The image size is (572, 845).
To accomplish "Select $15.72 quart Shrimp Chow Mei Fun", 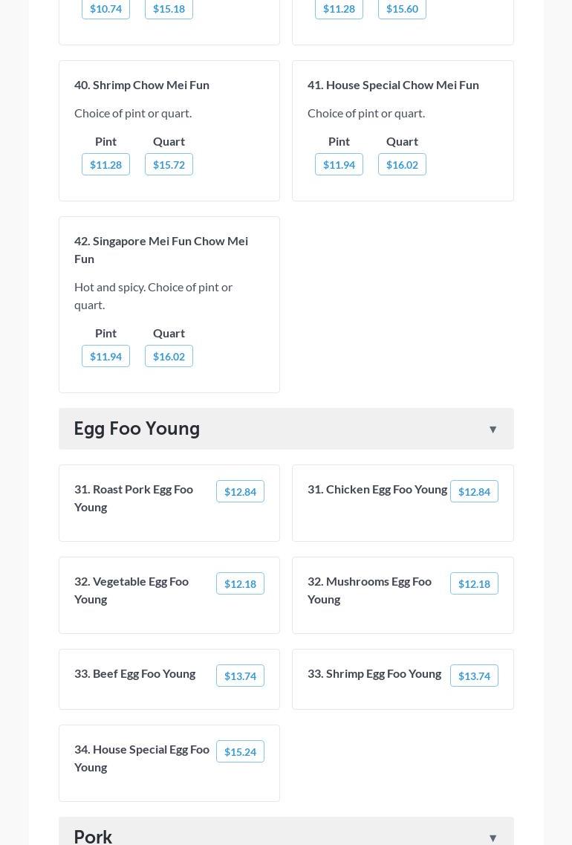I will tap(169, 164).
